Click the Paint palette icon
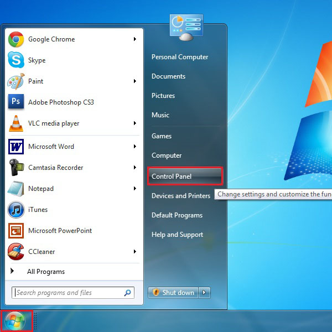Viewport: 332px width, 332px height. (x=16, y=81)
